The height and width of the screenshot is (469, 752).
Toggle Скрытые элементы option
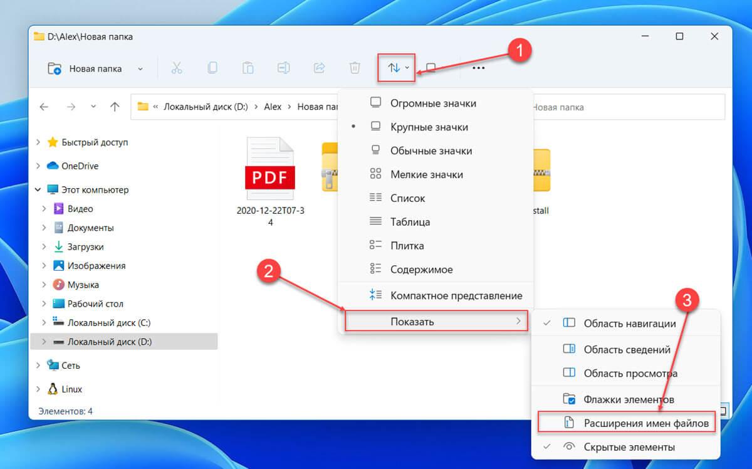[627, 447]
